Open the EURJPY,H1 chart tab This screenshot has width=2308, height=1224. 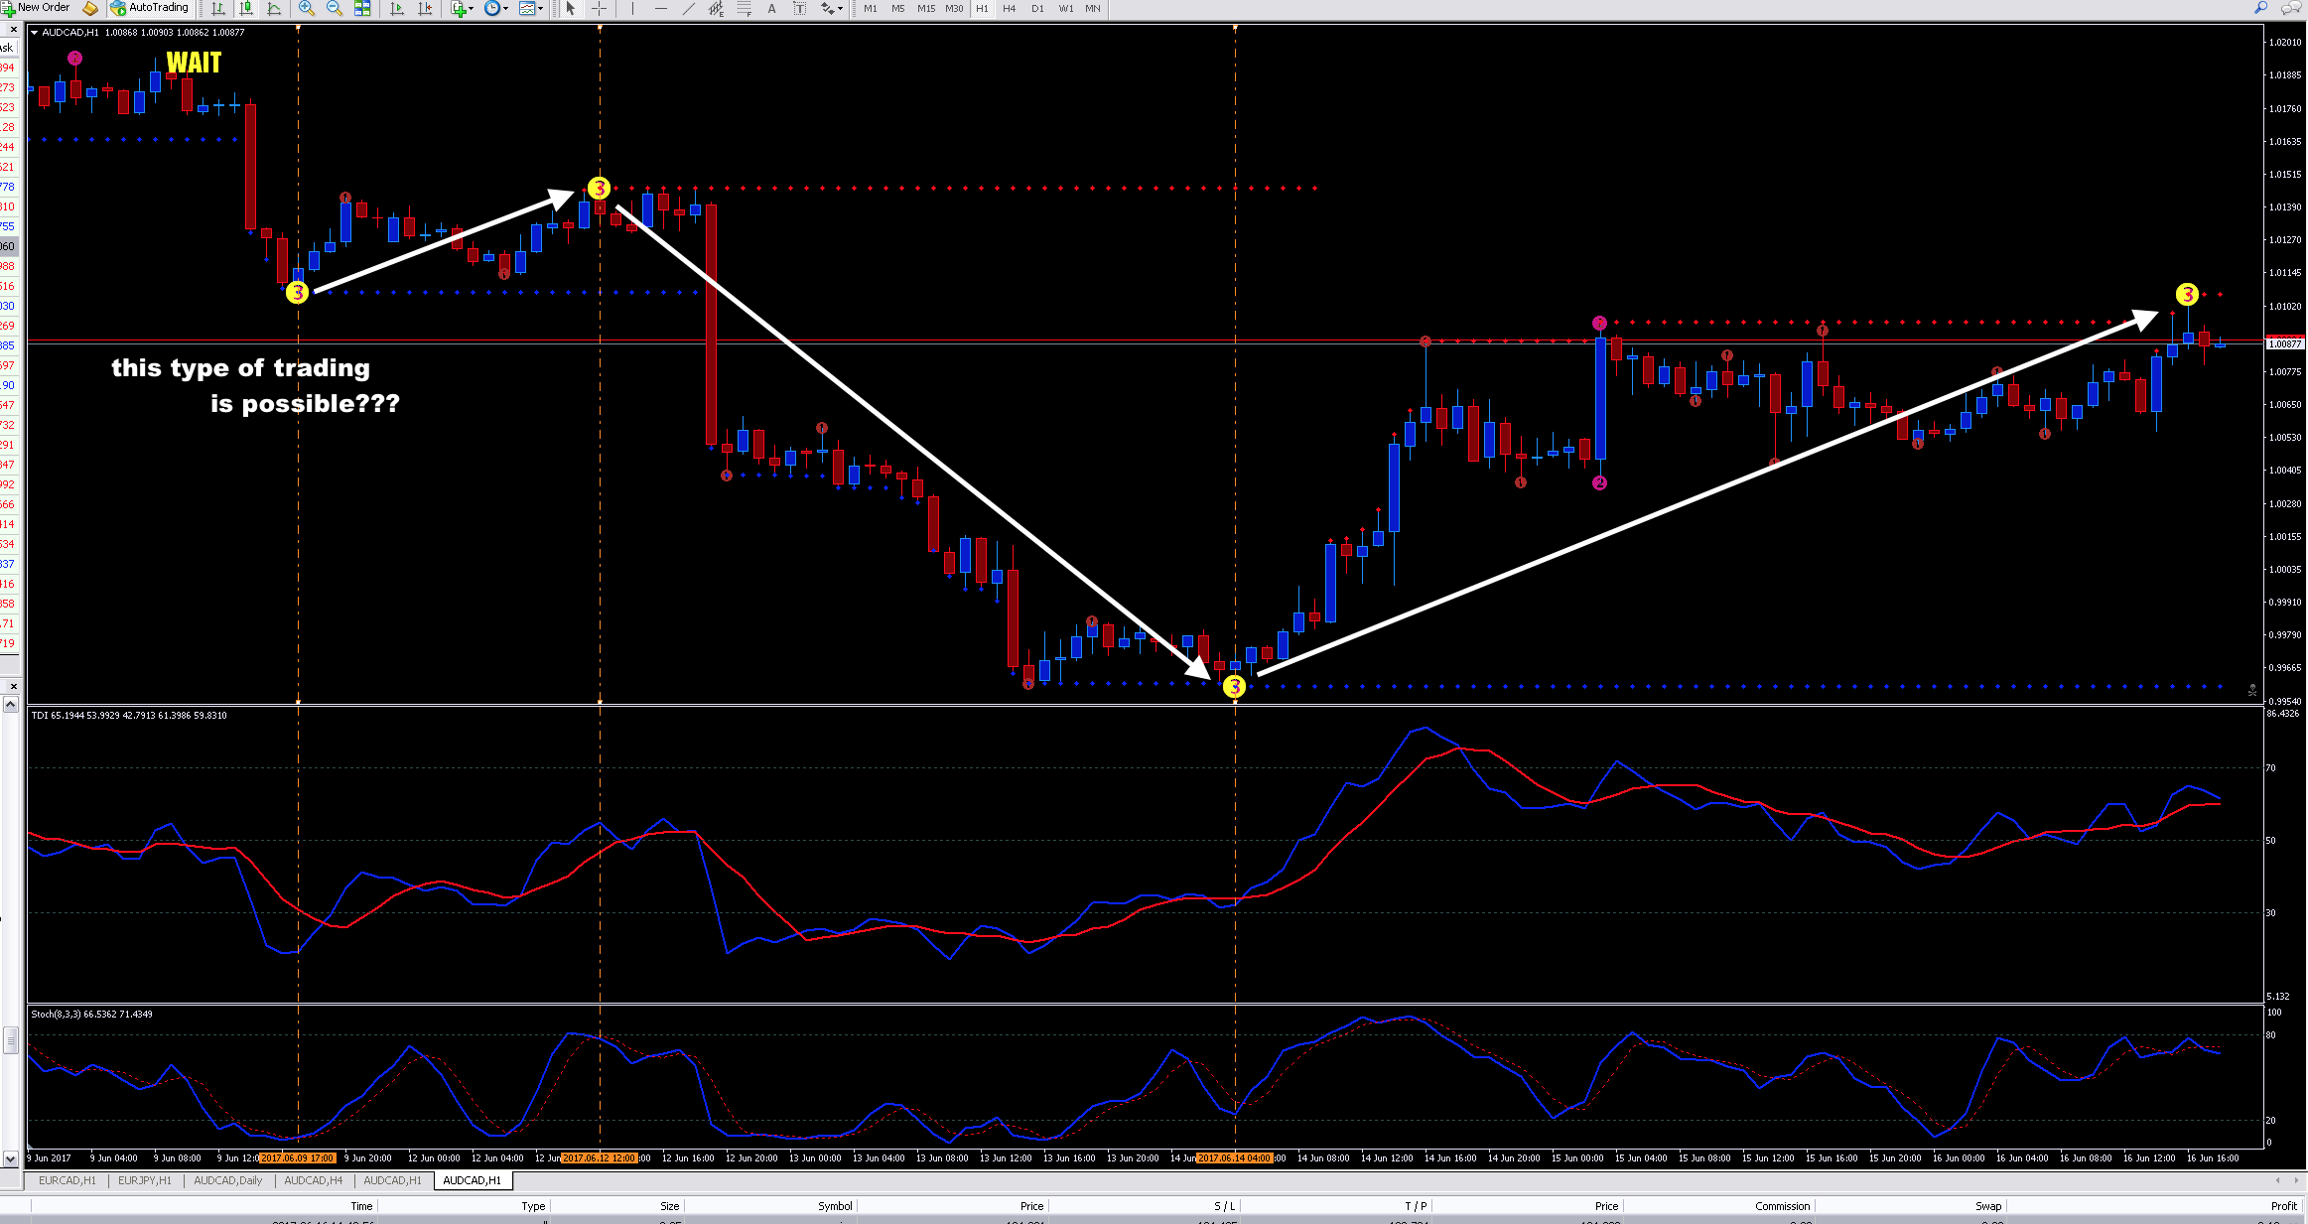click(144, 1180)
